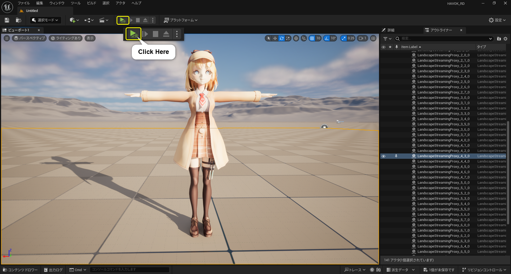Click the ライティングあり lighting mode button
Viewport: 511px width, 274px height.
66,38
